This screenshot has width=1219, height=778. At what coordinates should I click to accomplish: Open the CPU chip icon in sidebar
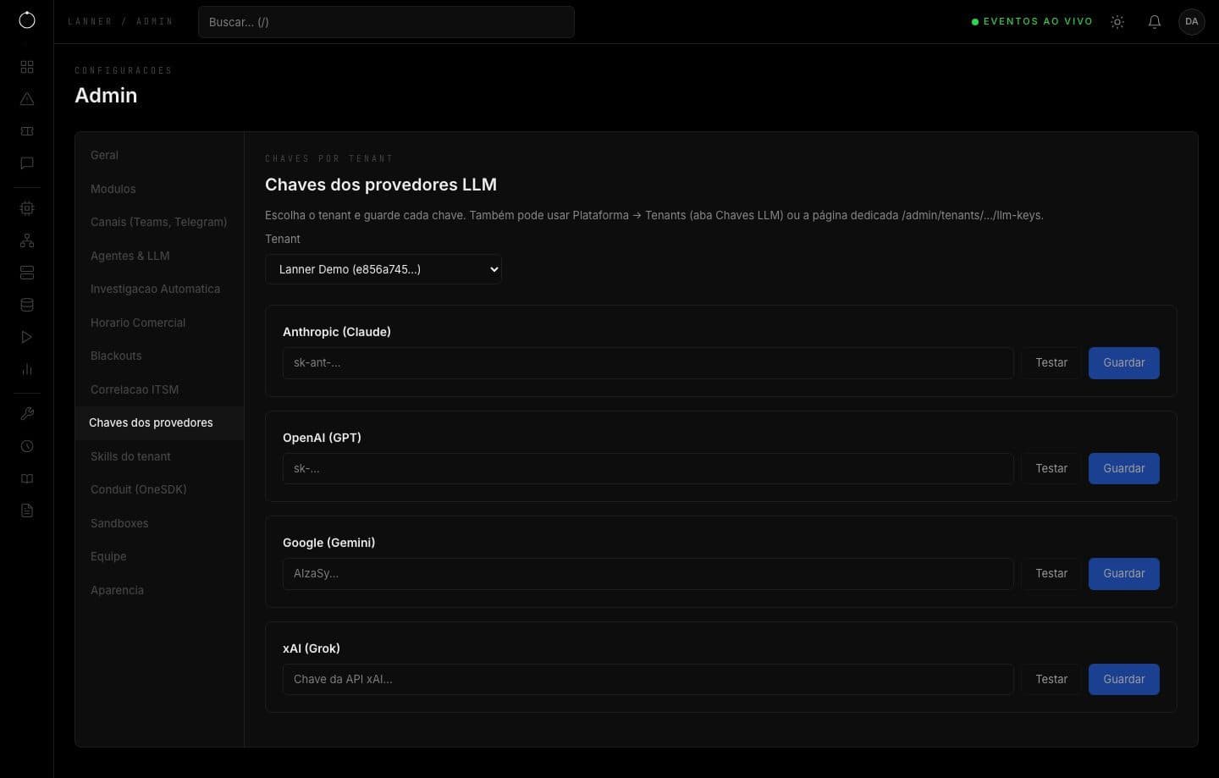click(27, 208)
